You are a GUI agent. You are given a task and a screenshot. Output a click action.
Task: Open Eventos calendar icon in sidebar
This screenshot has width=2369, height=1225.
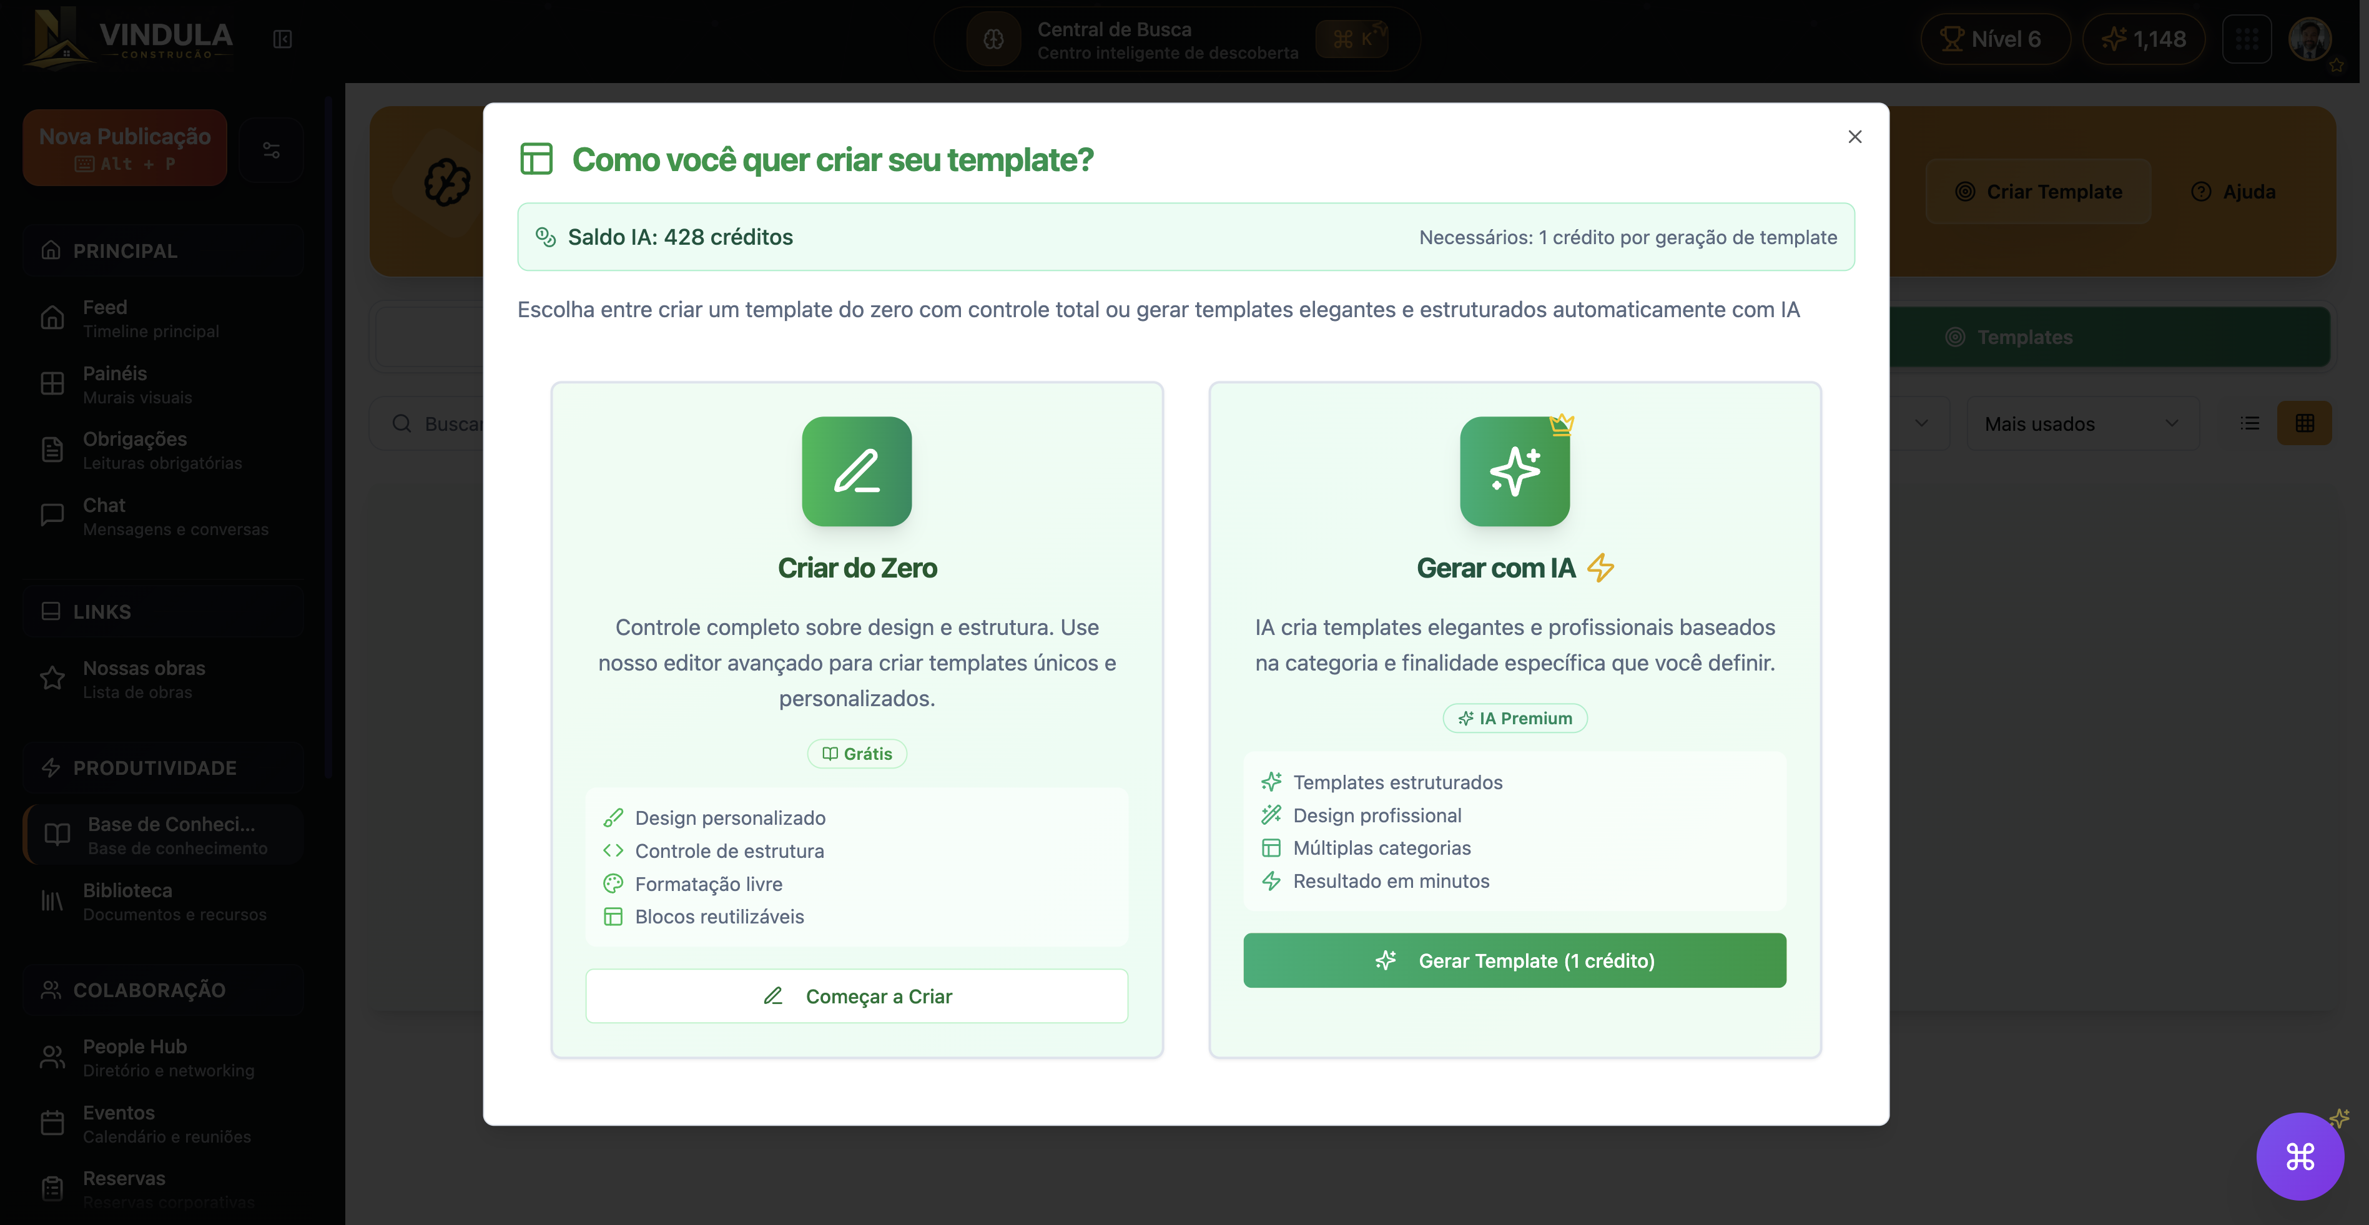point(52,1123)
